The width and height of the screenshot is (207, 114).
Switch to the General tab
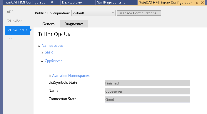pyautogui.click(x=49, y=24)
